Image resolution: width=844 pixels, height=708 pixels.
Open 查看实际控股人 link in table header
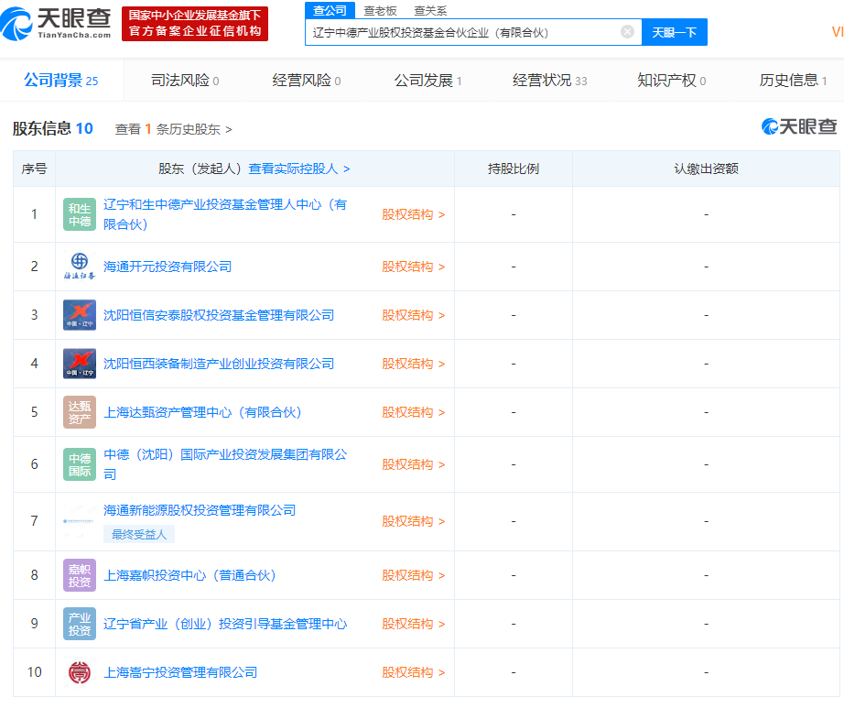[298, 169]
